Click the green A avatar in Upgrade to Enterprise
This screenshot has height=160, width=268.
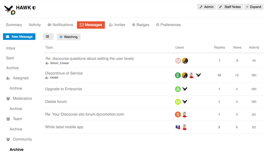(178, 89)
